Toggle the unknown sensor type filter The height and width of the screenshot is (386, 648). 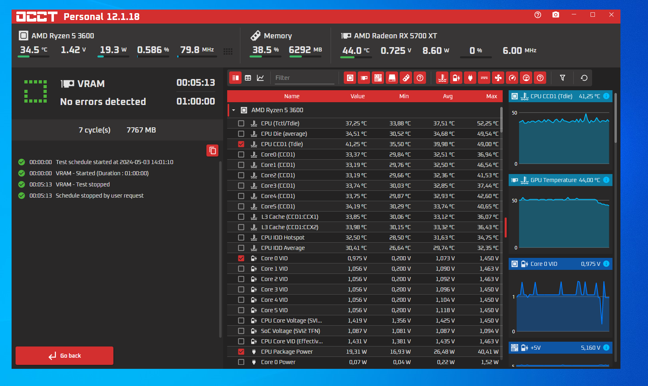(x=540, y=78)
